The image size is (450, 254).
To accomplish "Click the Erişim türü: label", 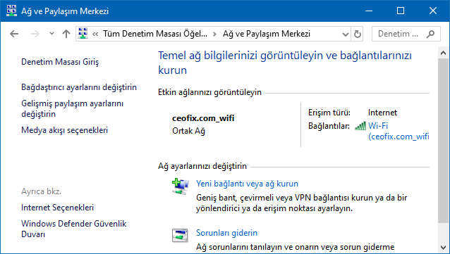I will (x=329, y=113).
